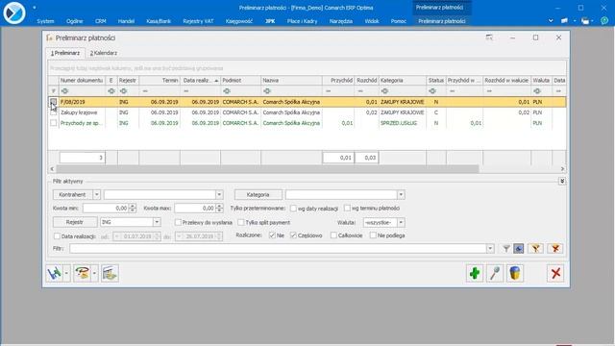The image size is (615, 346).
Task: Click filter operator icon under Numer dokumentu
Action: [x=65, y=91]
